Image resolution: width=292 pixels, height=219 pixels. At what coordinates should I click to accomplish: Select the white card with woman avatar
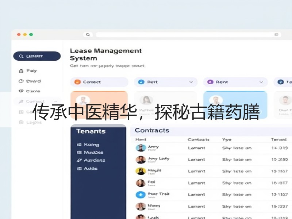(165, 105)
